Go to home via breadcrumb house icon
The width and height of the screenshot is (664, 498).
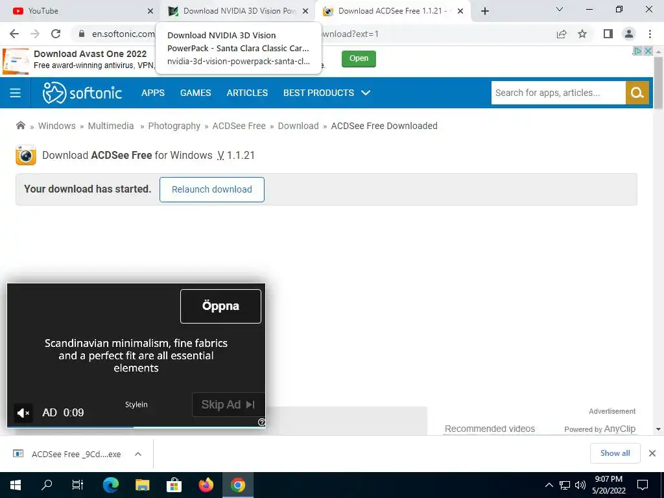coord(20,125)
